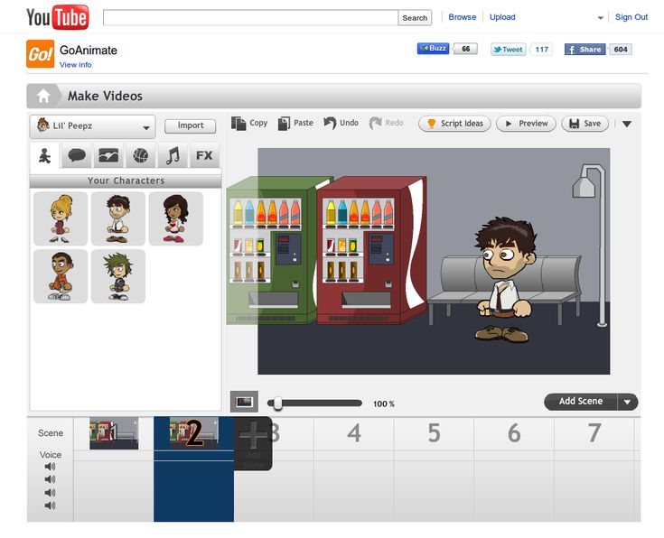The width and height of the screenshot is (664, 538).
Task: Click the Home icon beside Make Videos
Action: pos(43,96)
